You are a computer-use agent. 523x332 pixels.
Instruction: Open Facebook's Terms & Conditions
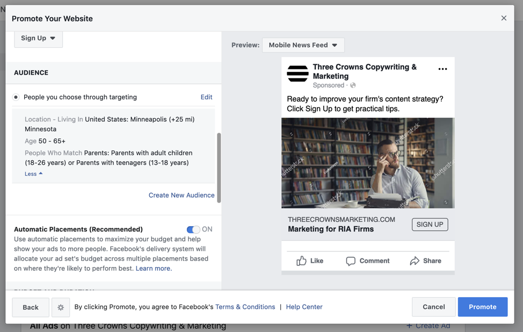(245, 307)
